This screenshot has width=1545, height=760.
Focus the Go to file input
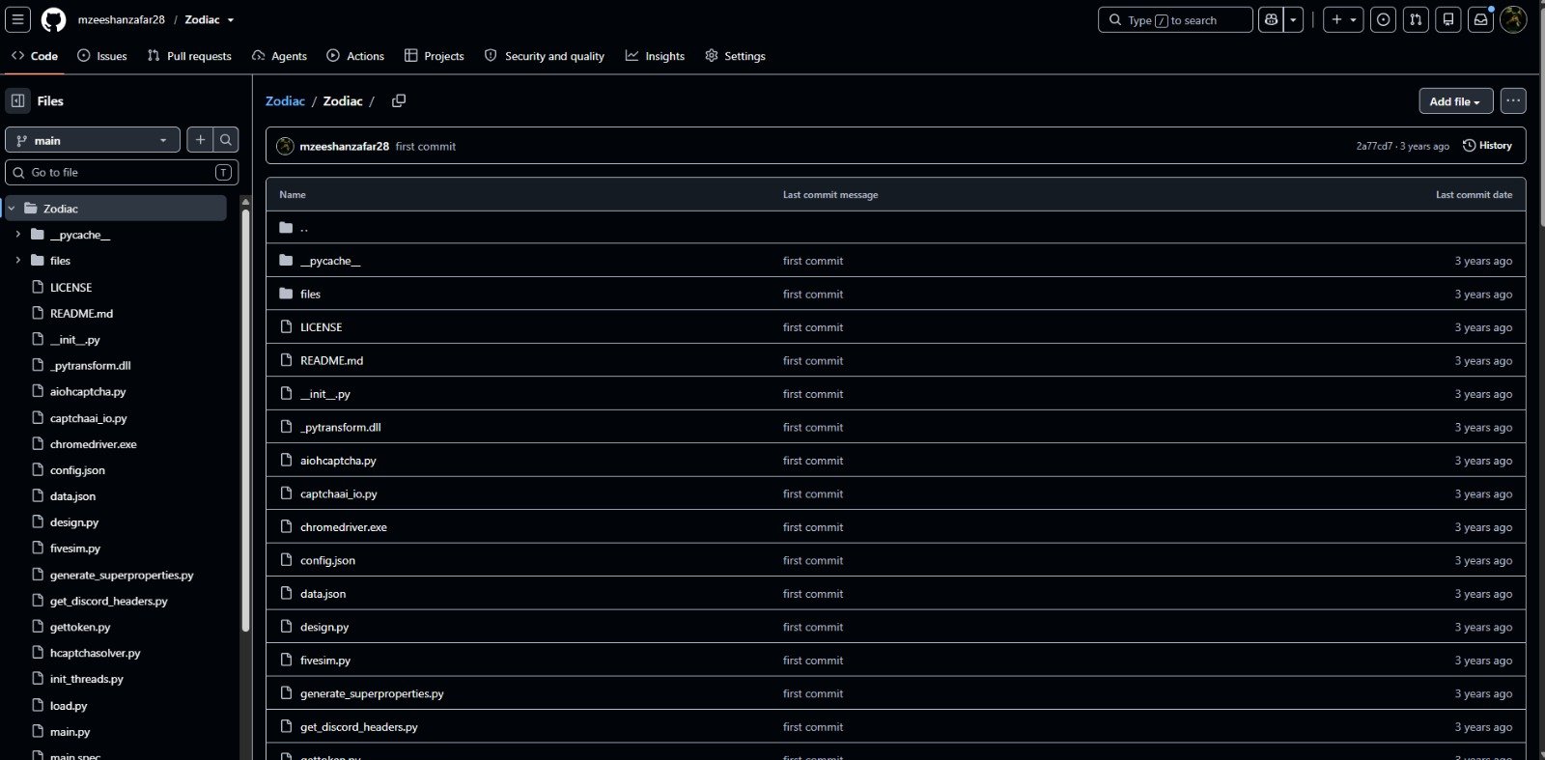(x=122, y=172)
